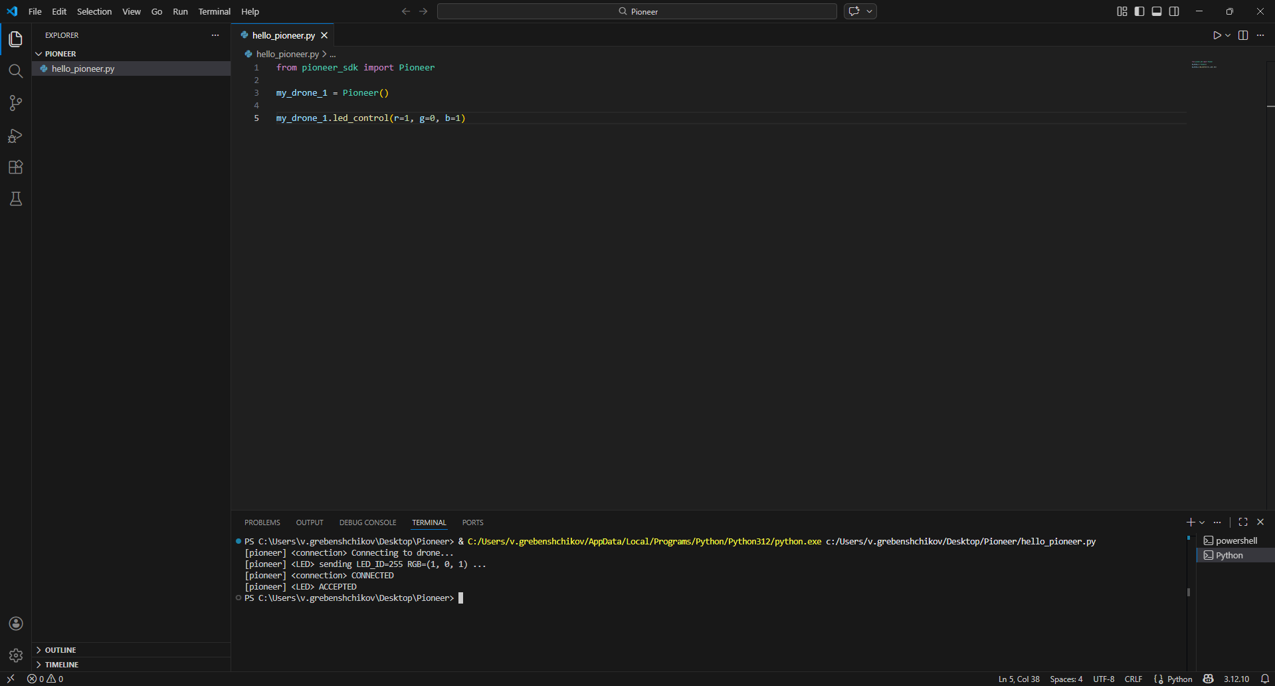This screenshot has height=686, width=1275.
Task: Open run options dropdown next to play
Action: (x=1228, y=35)
